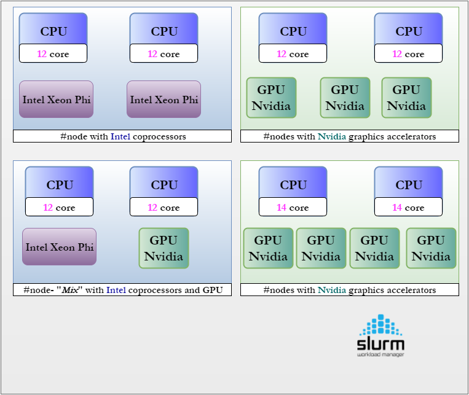Viewport: 469px width, 395px height.
Task: Select the right CPU block above "14 core"
Action: pos(409,182)
